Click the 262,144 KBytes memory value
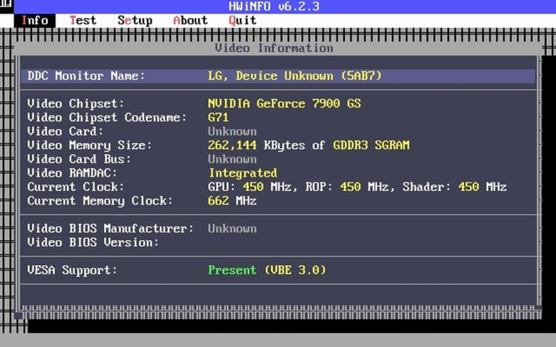The height and width of the screenshot is (347, 556). pyautogui.click(x=256, y=145)
